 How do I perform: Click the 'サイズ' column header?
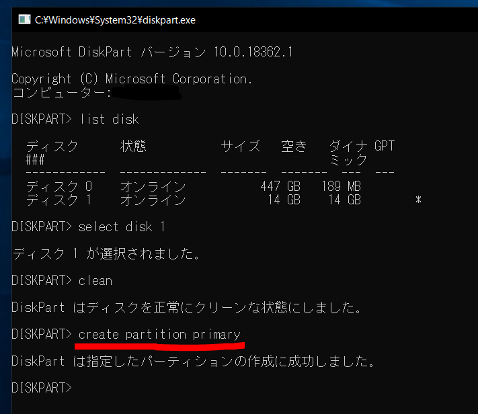[x=240, y=146]
